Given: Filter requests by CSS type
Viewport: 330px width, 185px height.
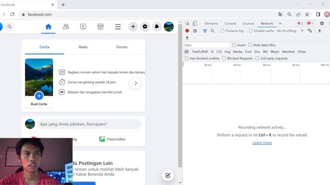Looking at the screenshot, I should coord(219,51).
